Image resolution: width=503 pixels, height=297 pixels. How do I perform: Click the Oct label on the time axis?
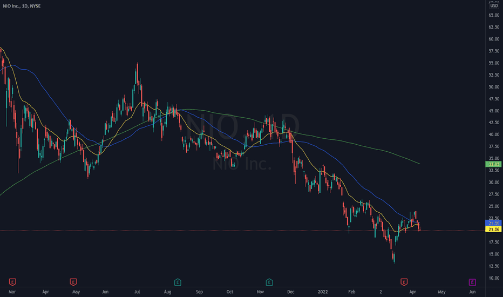click(230, 292)
